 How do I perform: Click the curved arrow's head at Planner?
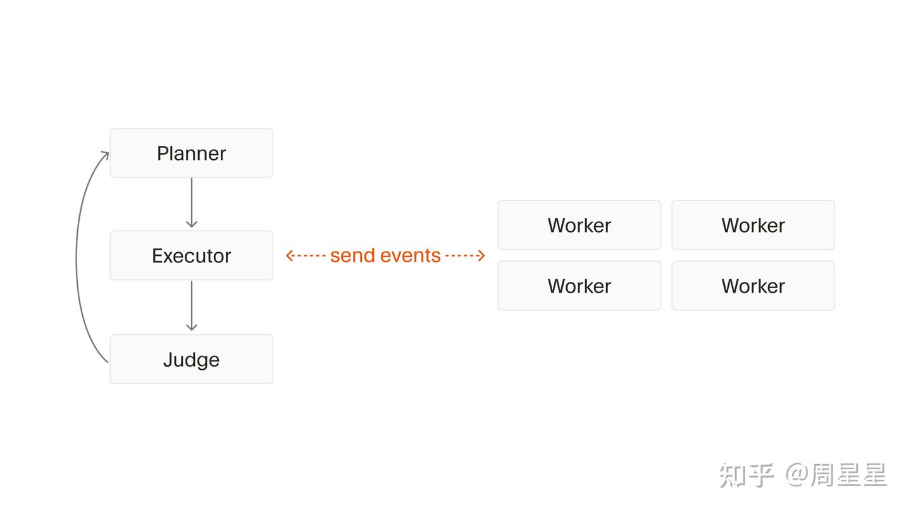(105, 155)
